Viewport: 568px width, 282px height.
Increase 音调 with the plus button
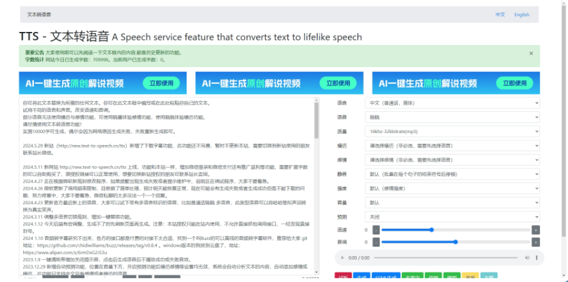pos(535,242)
